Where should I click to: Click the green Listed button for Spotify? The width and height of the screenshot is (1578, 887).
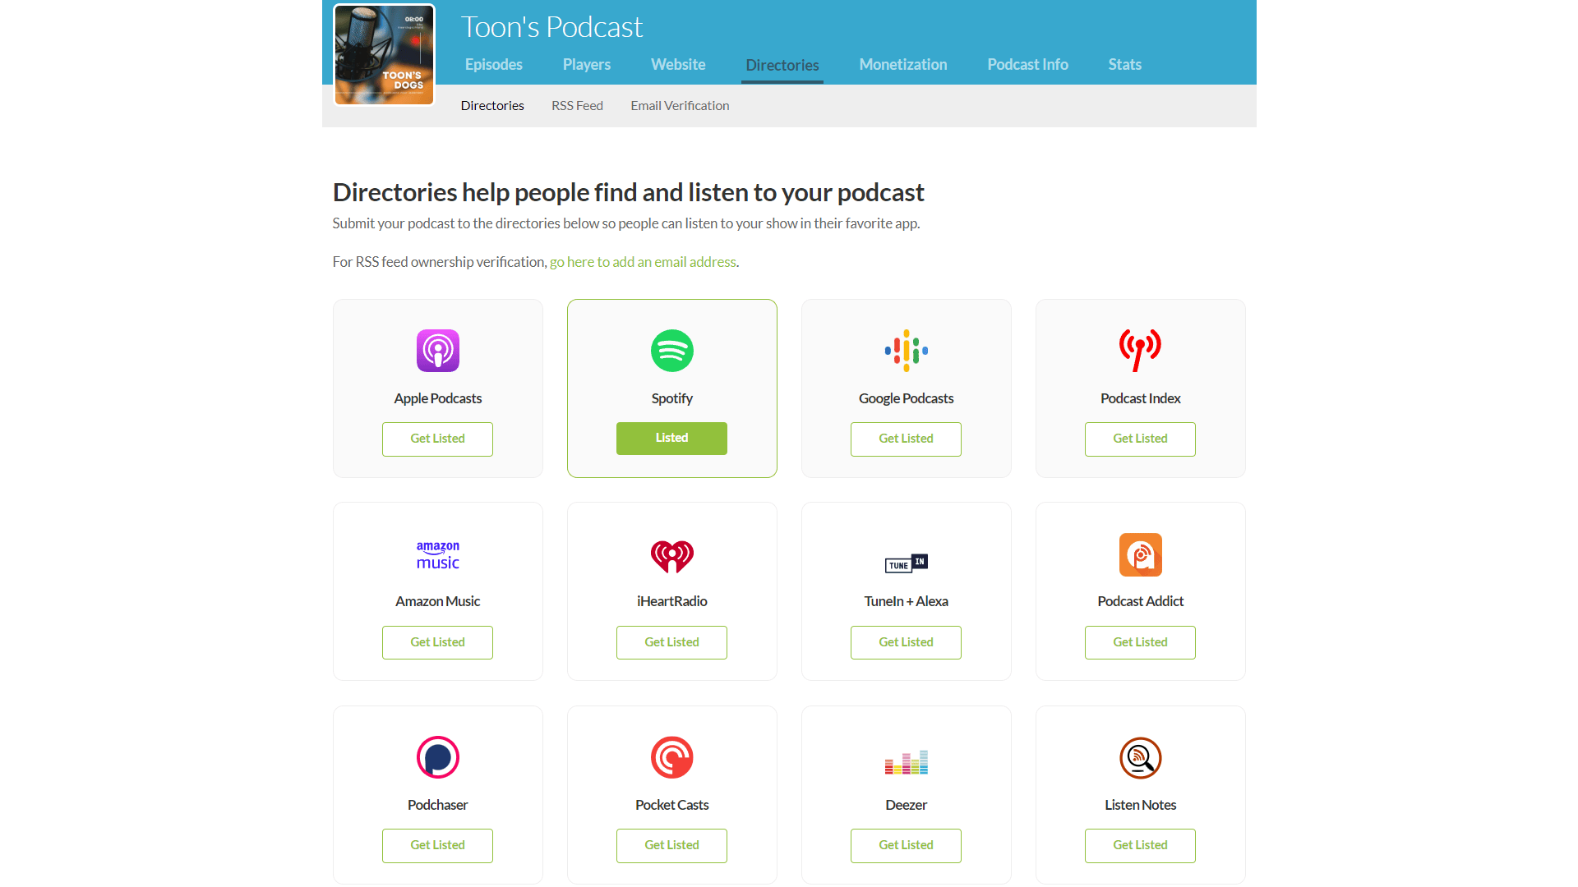(x=671, y=439)
